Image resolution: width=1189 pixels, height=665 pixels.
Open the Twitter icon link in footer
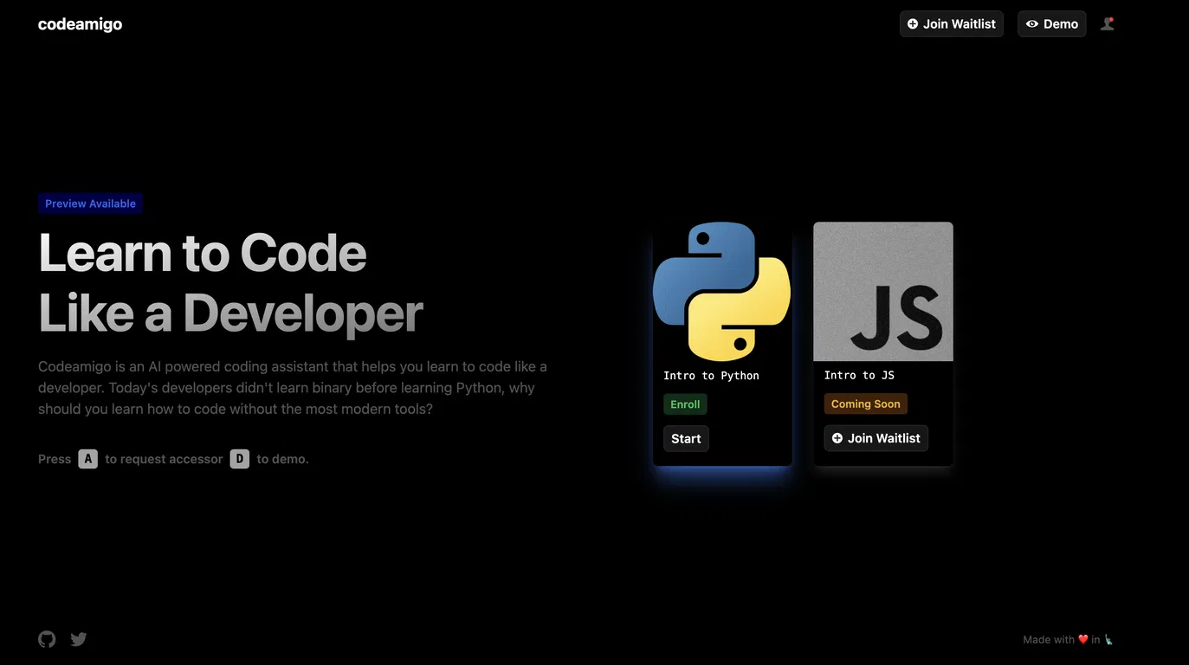[x=79, y=639]
